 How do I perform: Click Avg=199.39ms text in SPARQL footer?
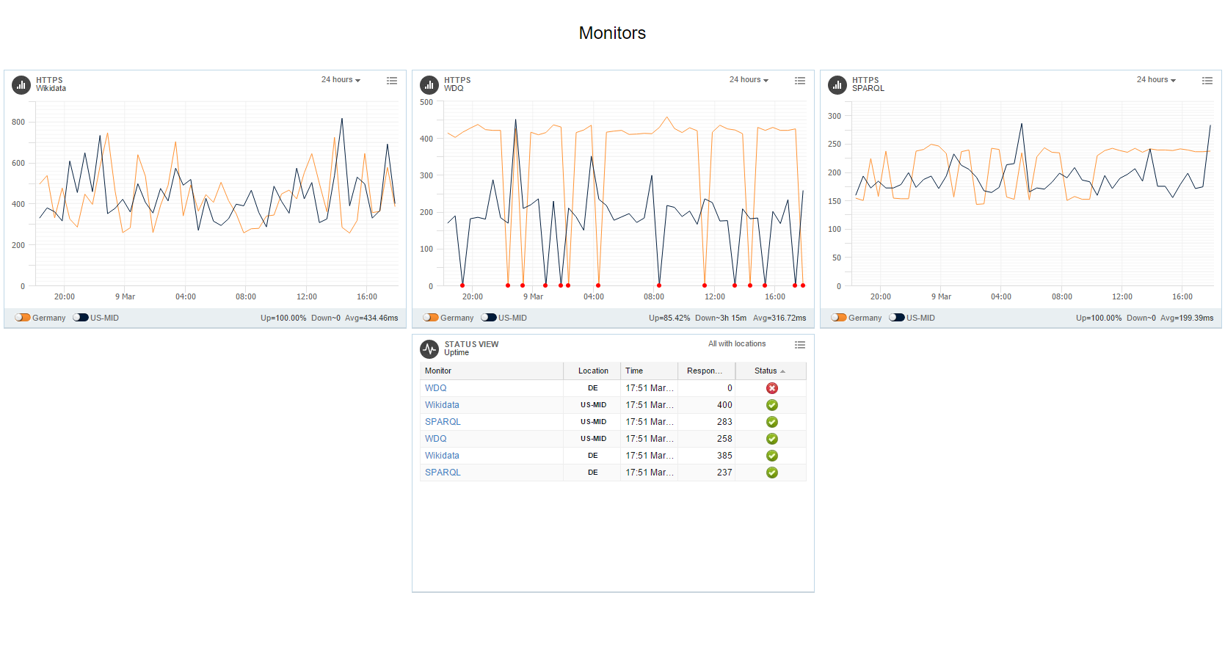point(1187,318)
